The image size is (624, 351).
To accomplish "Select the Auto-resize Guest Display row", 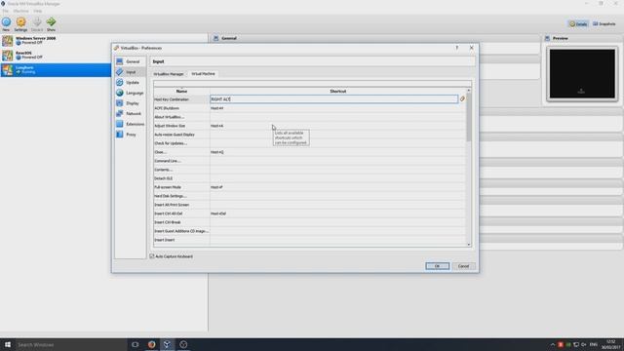I will click(x=309, y=135).
